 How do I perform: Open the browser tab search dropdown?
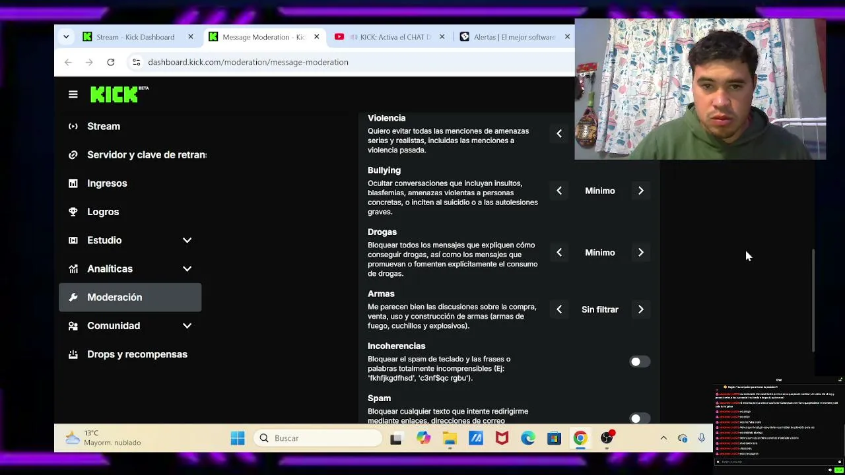(x=66, y=37)
